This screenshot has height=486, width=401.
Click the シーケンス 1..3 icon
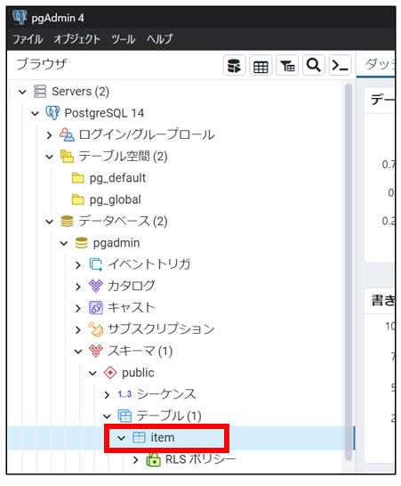pyautogui.click(x=124, y=394)
